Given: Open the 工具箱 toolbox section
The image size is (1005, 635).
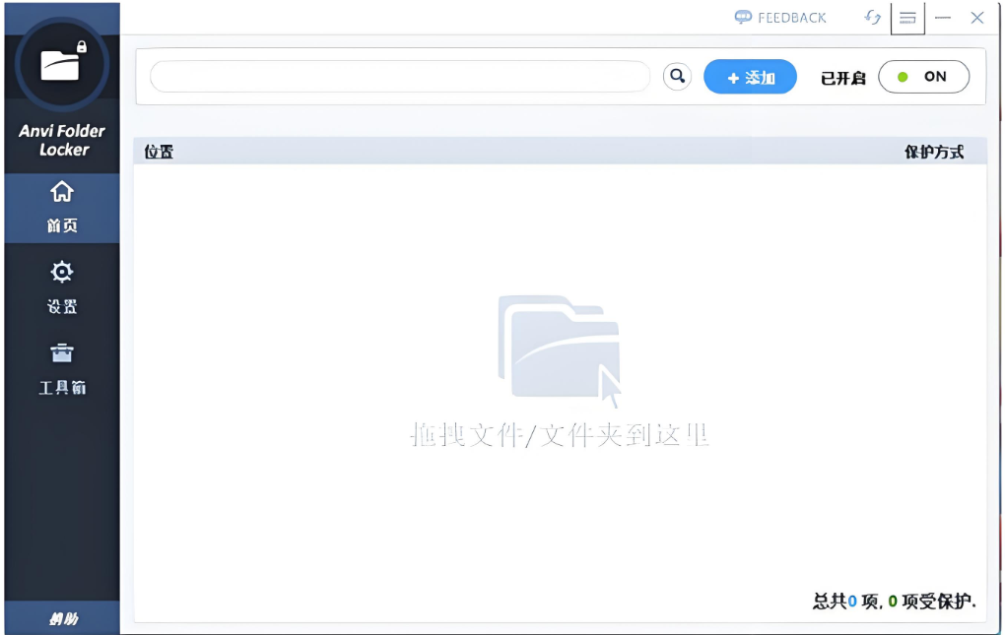Looking at the screenshot, I should click(x=61, y=369).
